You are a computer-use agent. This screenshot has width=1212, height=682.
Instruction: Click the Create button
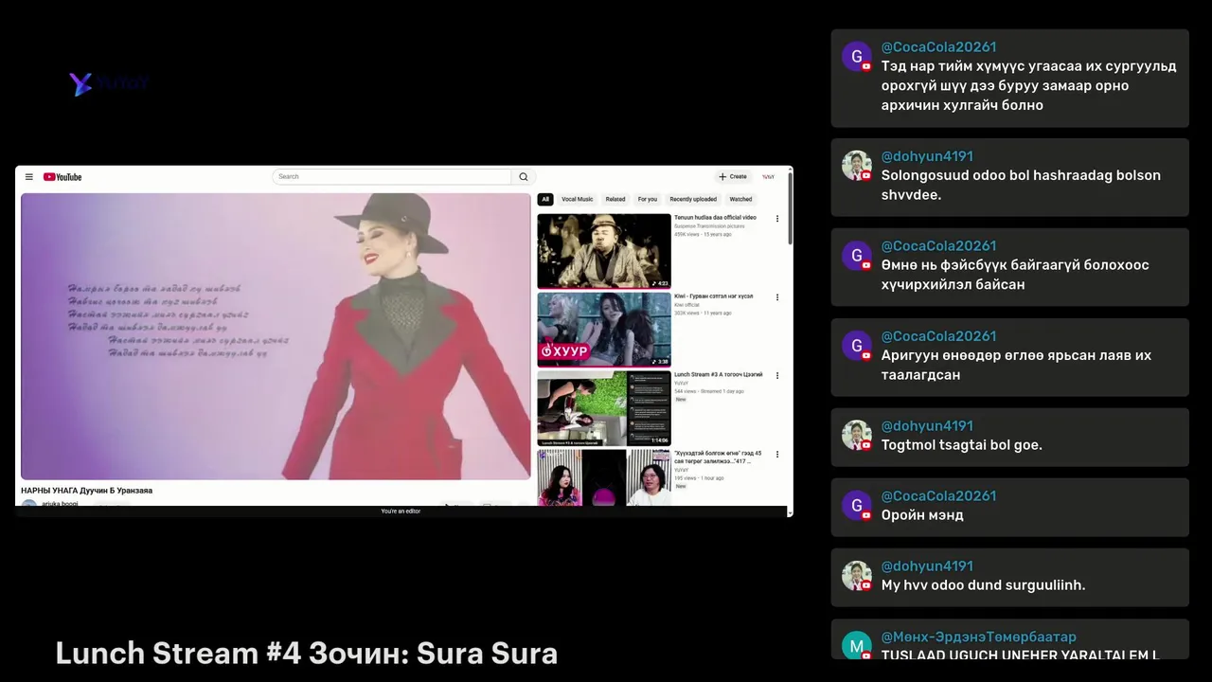click(x=733, y=177)
